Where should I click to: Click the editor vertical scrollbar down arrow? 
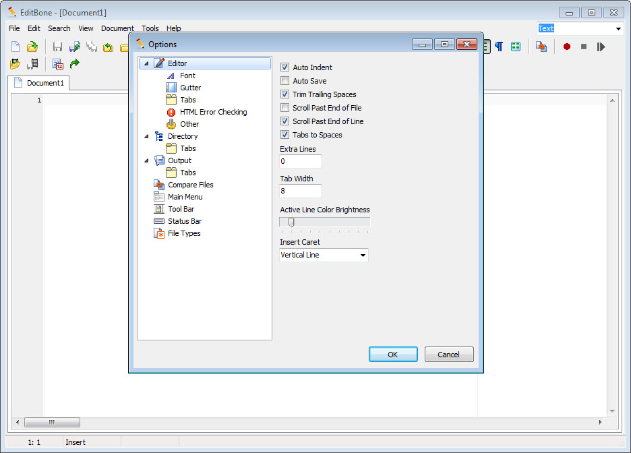[612, 411]
